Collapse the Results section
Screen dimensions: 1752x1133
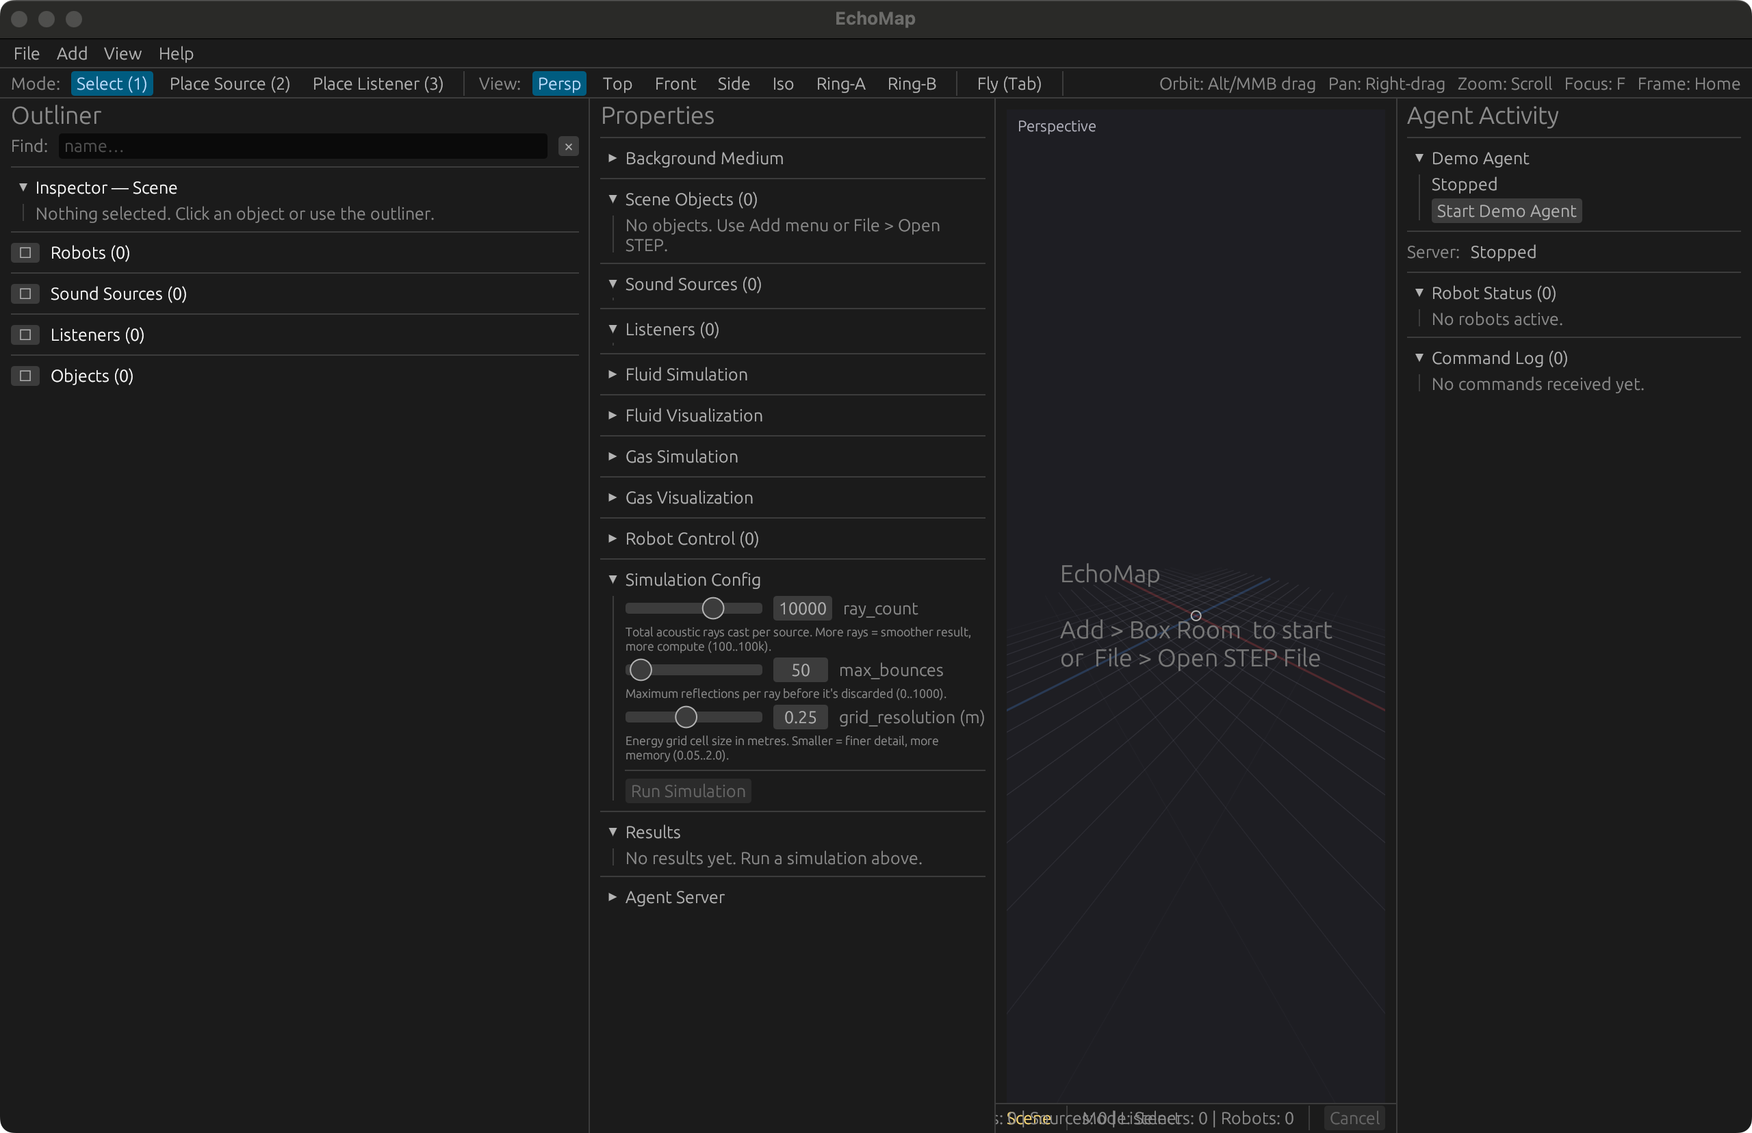click(613, 832)
